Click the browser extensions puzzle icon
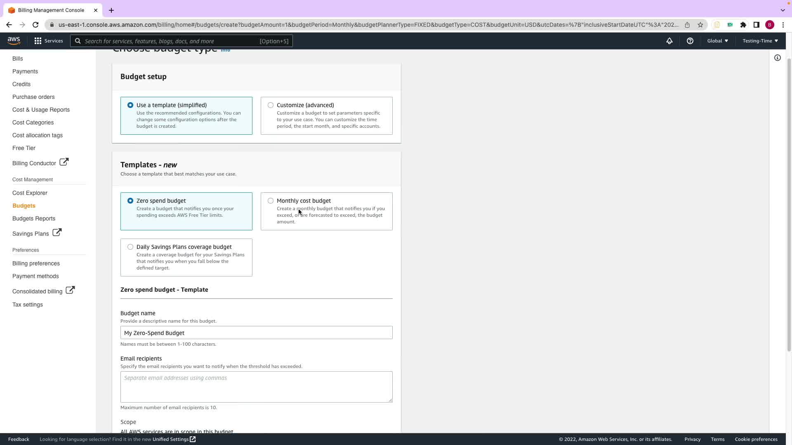This screenshot has height=445, width=792. point(743,25)
